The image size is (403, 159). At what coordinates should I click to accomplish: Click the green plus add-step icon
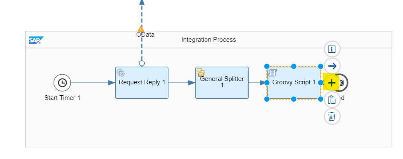pos(332,83)
